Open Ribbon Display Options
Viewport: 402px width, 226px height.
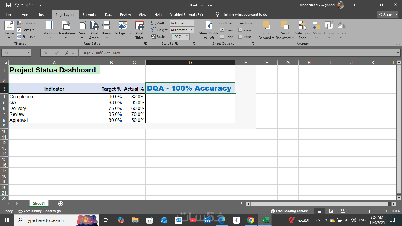(355, 5)
